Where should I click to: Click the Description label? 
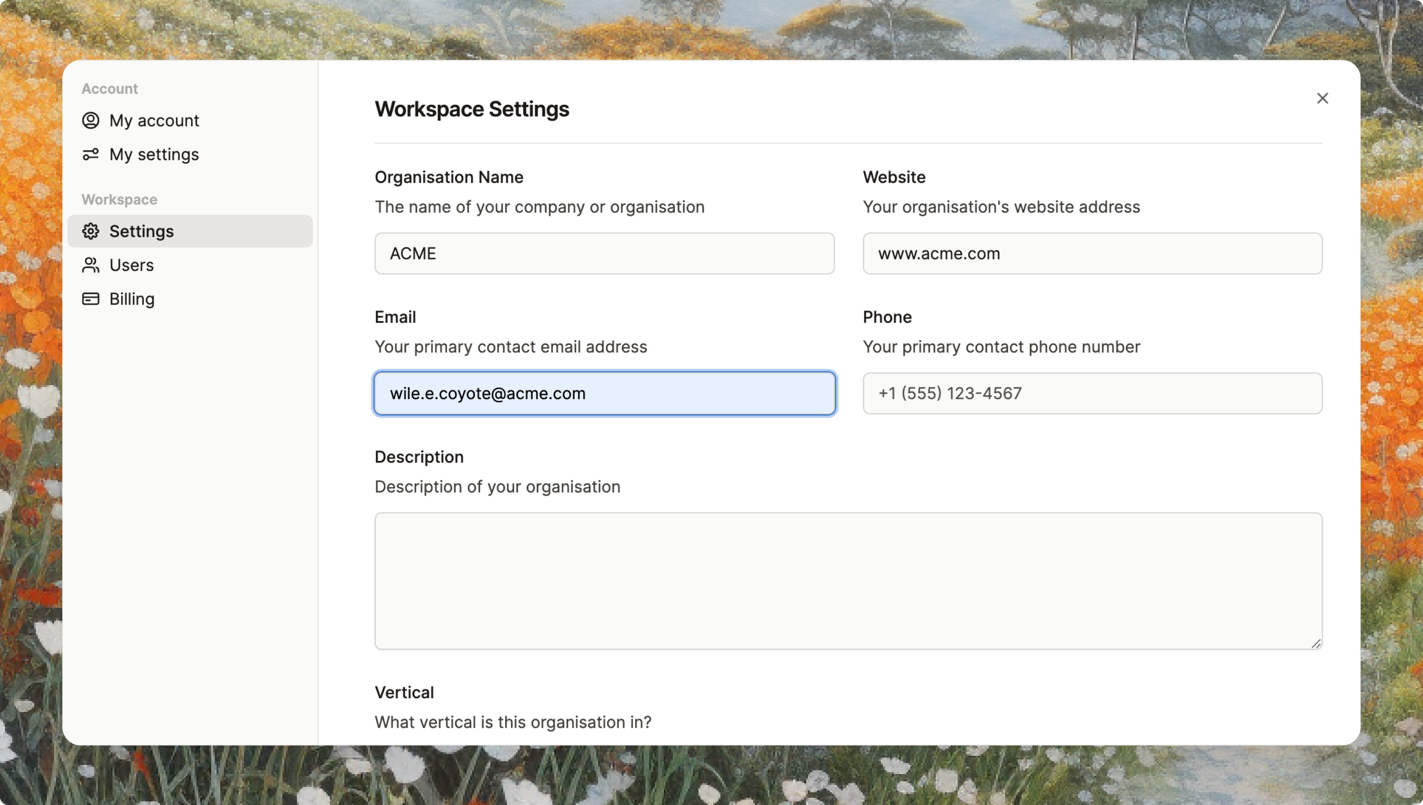[419, 457]
